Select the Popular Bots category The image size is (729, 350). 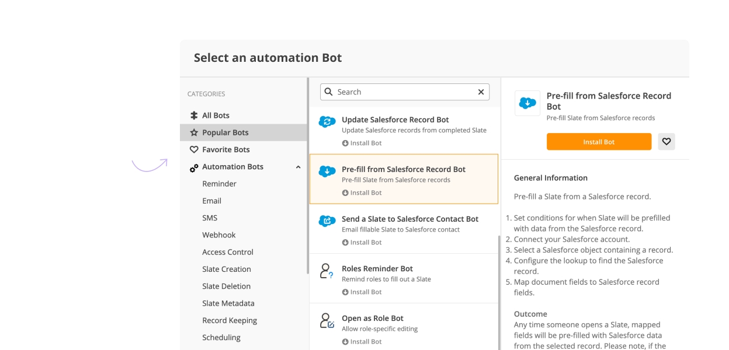225,132
